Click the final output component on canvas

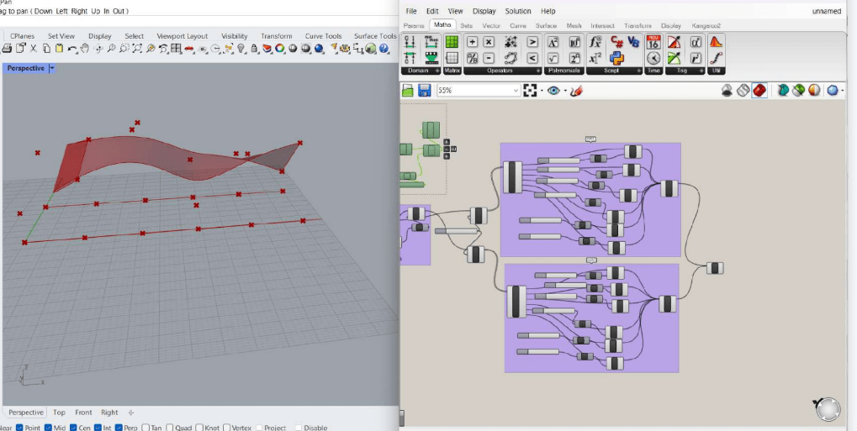click(714, 268)
